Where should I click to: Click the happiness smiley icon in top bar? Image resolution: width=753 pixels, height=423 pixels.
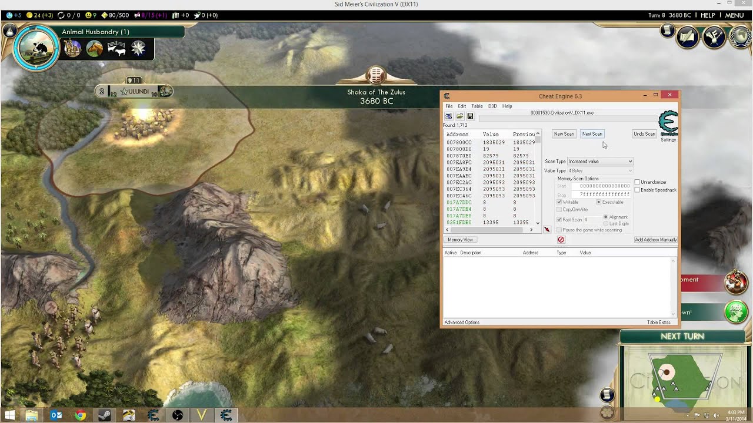(x=88, y=15)
